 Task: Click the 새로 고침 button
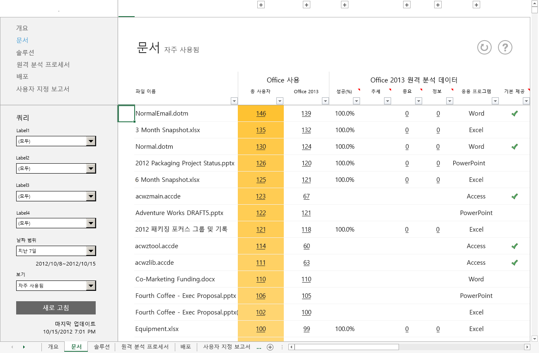coord(56,308)
